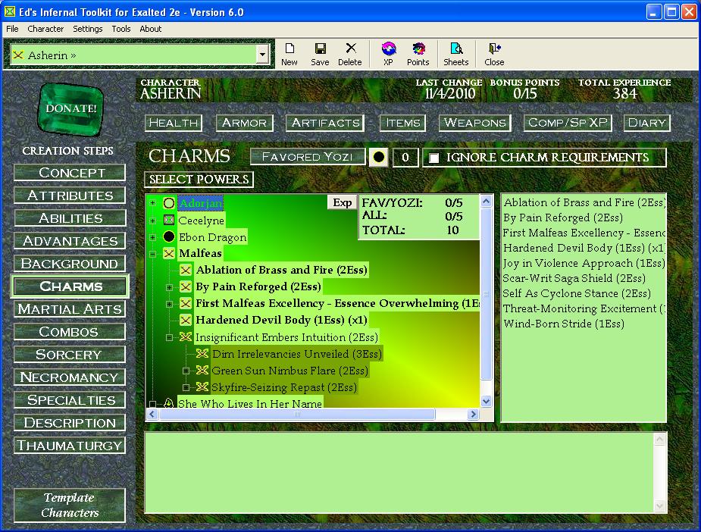Viewport: 701px width, 532px height.
Task: Go to the Martial Arts step
Action: [x=70, y=309]
